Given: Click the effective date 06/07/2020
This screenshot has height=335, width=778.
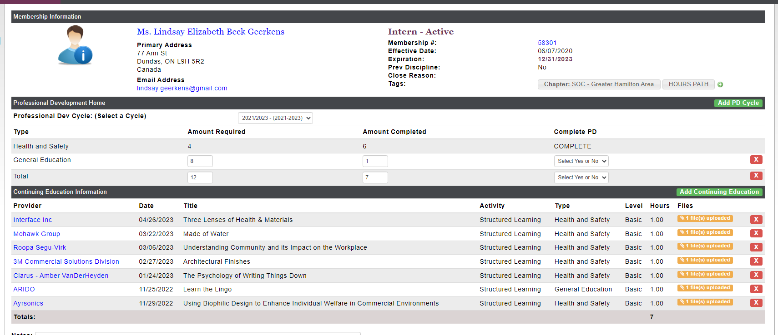Looking at the screenshot, I should (x=555, y=51).
